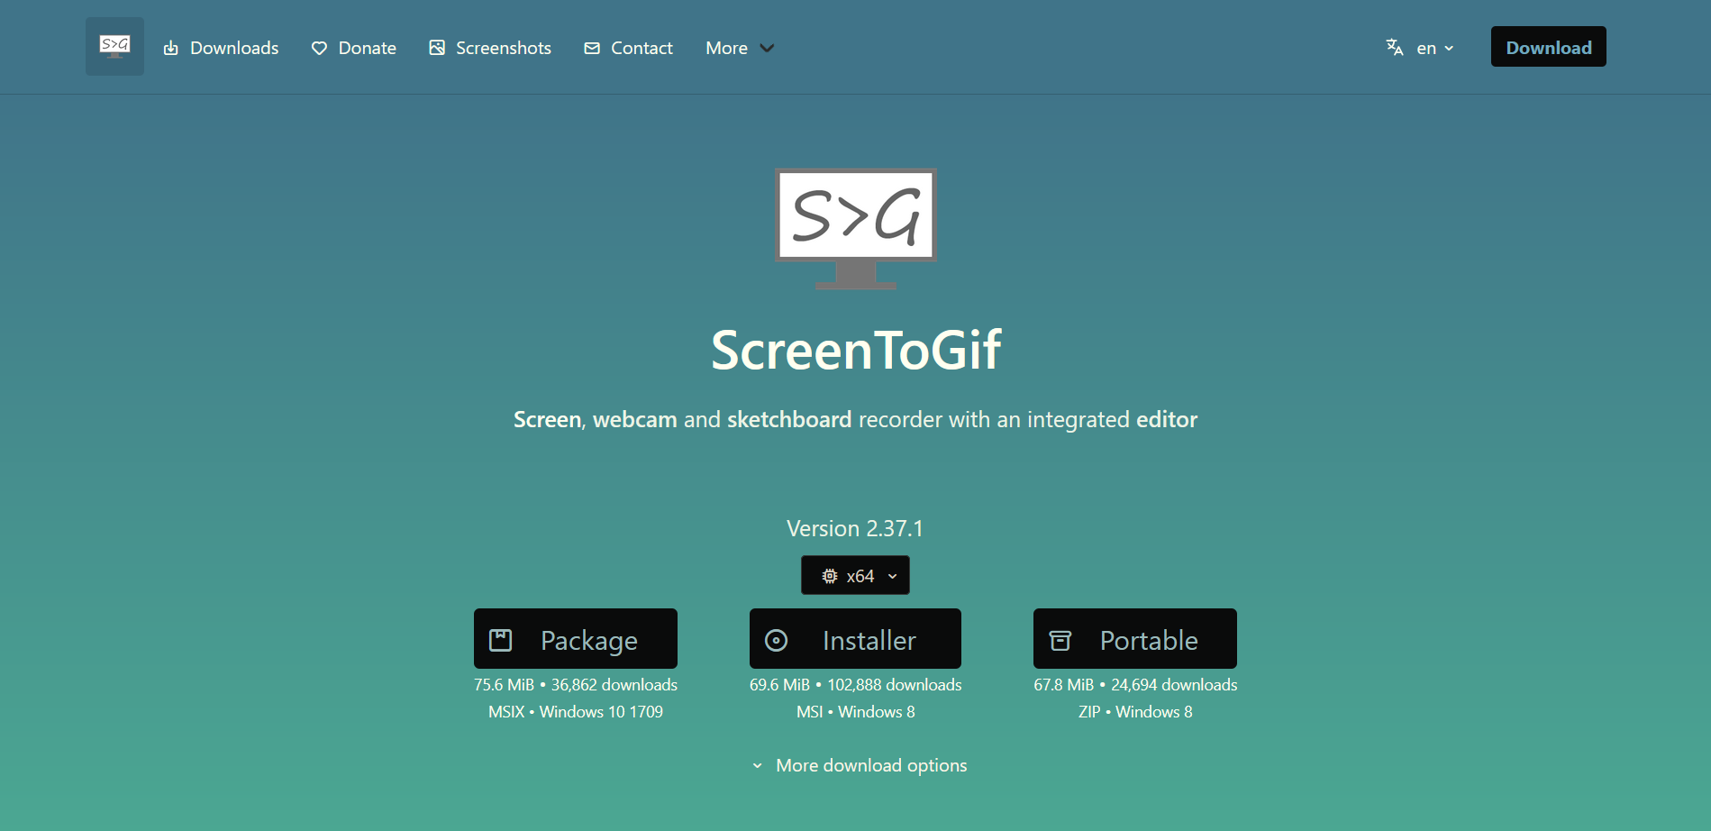This screenshot has height=831, width=1711.
Task: Click the chevron before More download options
Action: point(757,765)
